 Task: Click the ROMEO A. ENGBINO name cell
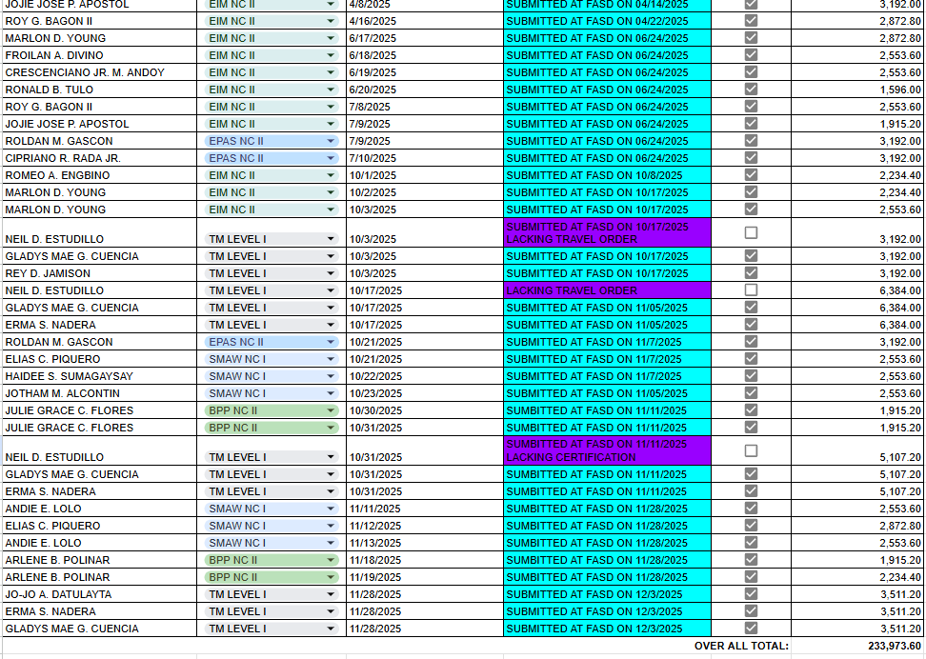[100, 175]
